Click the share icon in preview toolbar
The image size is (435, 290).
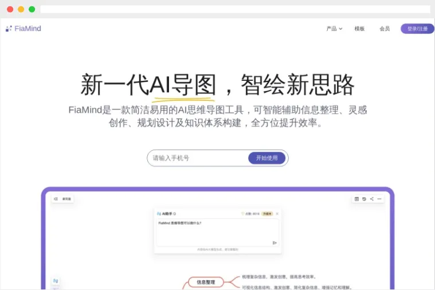click(371, 199)
